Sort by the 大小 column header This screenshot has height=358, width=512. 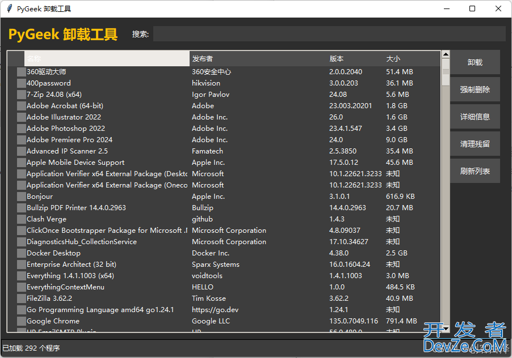tap(412, 59)
